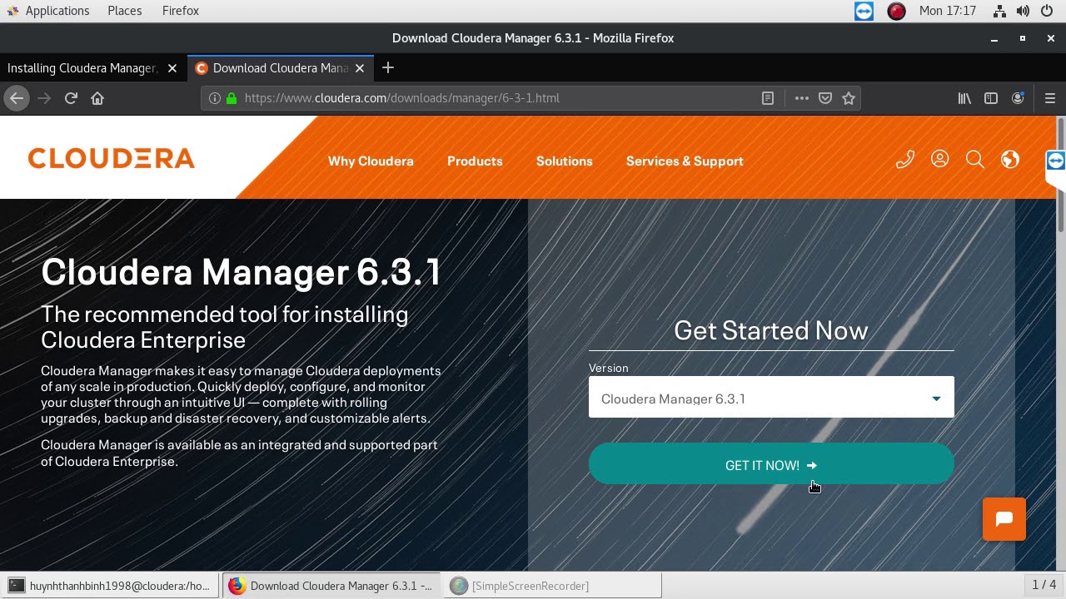Open Firefox library icon
The height and width of the screenshot is (599, 1066).
click(x=964, y=98)
